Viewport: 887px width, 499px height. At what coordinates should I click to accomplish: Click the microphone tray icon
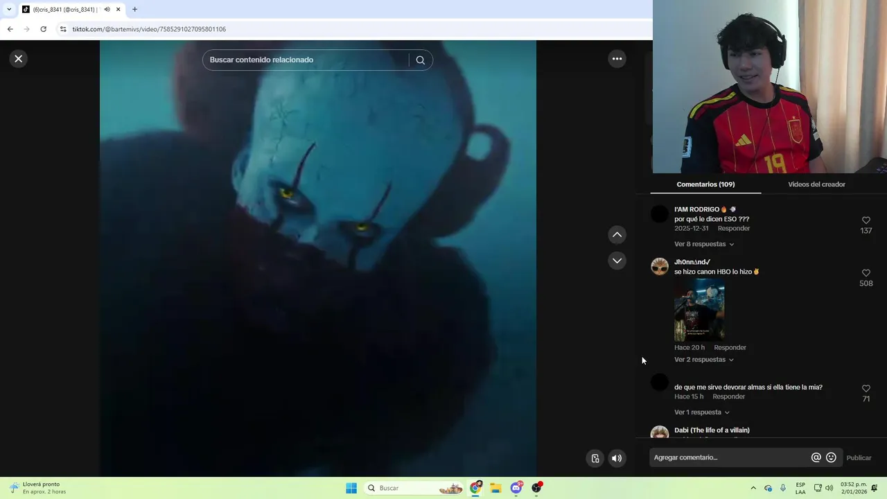pos(783,488)
